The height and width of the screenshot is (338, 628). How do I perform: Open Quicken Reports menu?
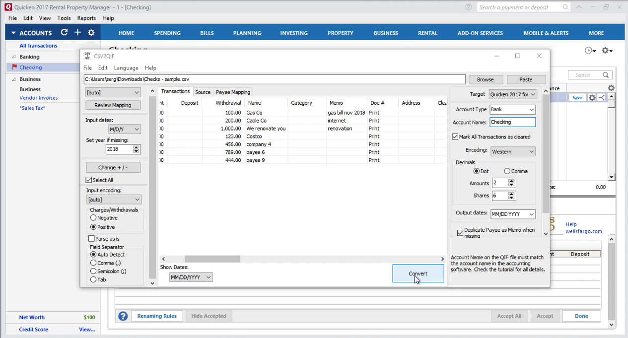tap(86, 18)
